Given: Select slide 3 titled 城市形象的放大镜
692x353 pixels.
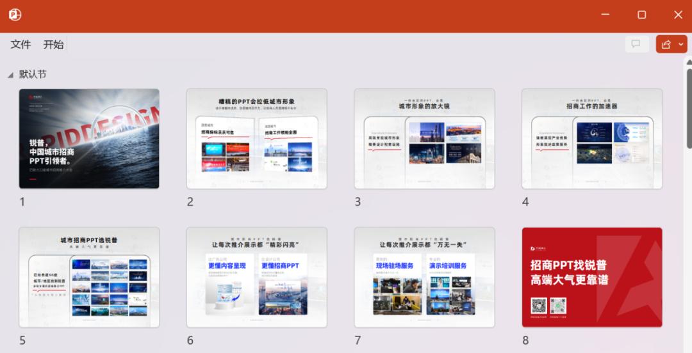Looking at the screenshot, I should point(425,139).
